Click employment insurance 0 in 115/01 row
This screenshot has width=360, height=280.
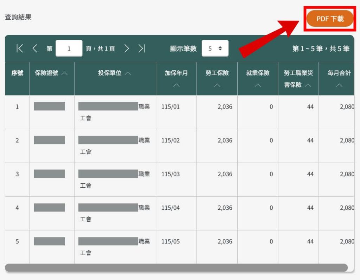271,107
